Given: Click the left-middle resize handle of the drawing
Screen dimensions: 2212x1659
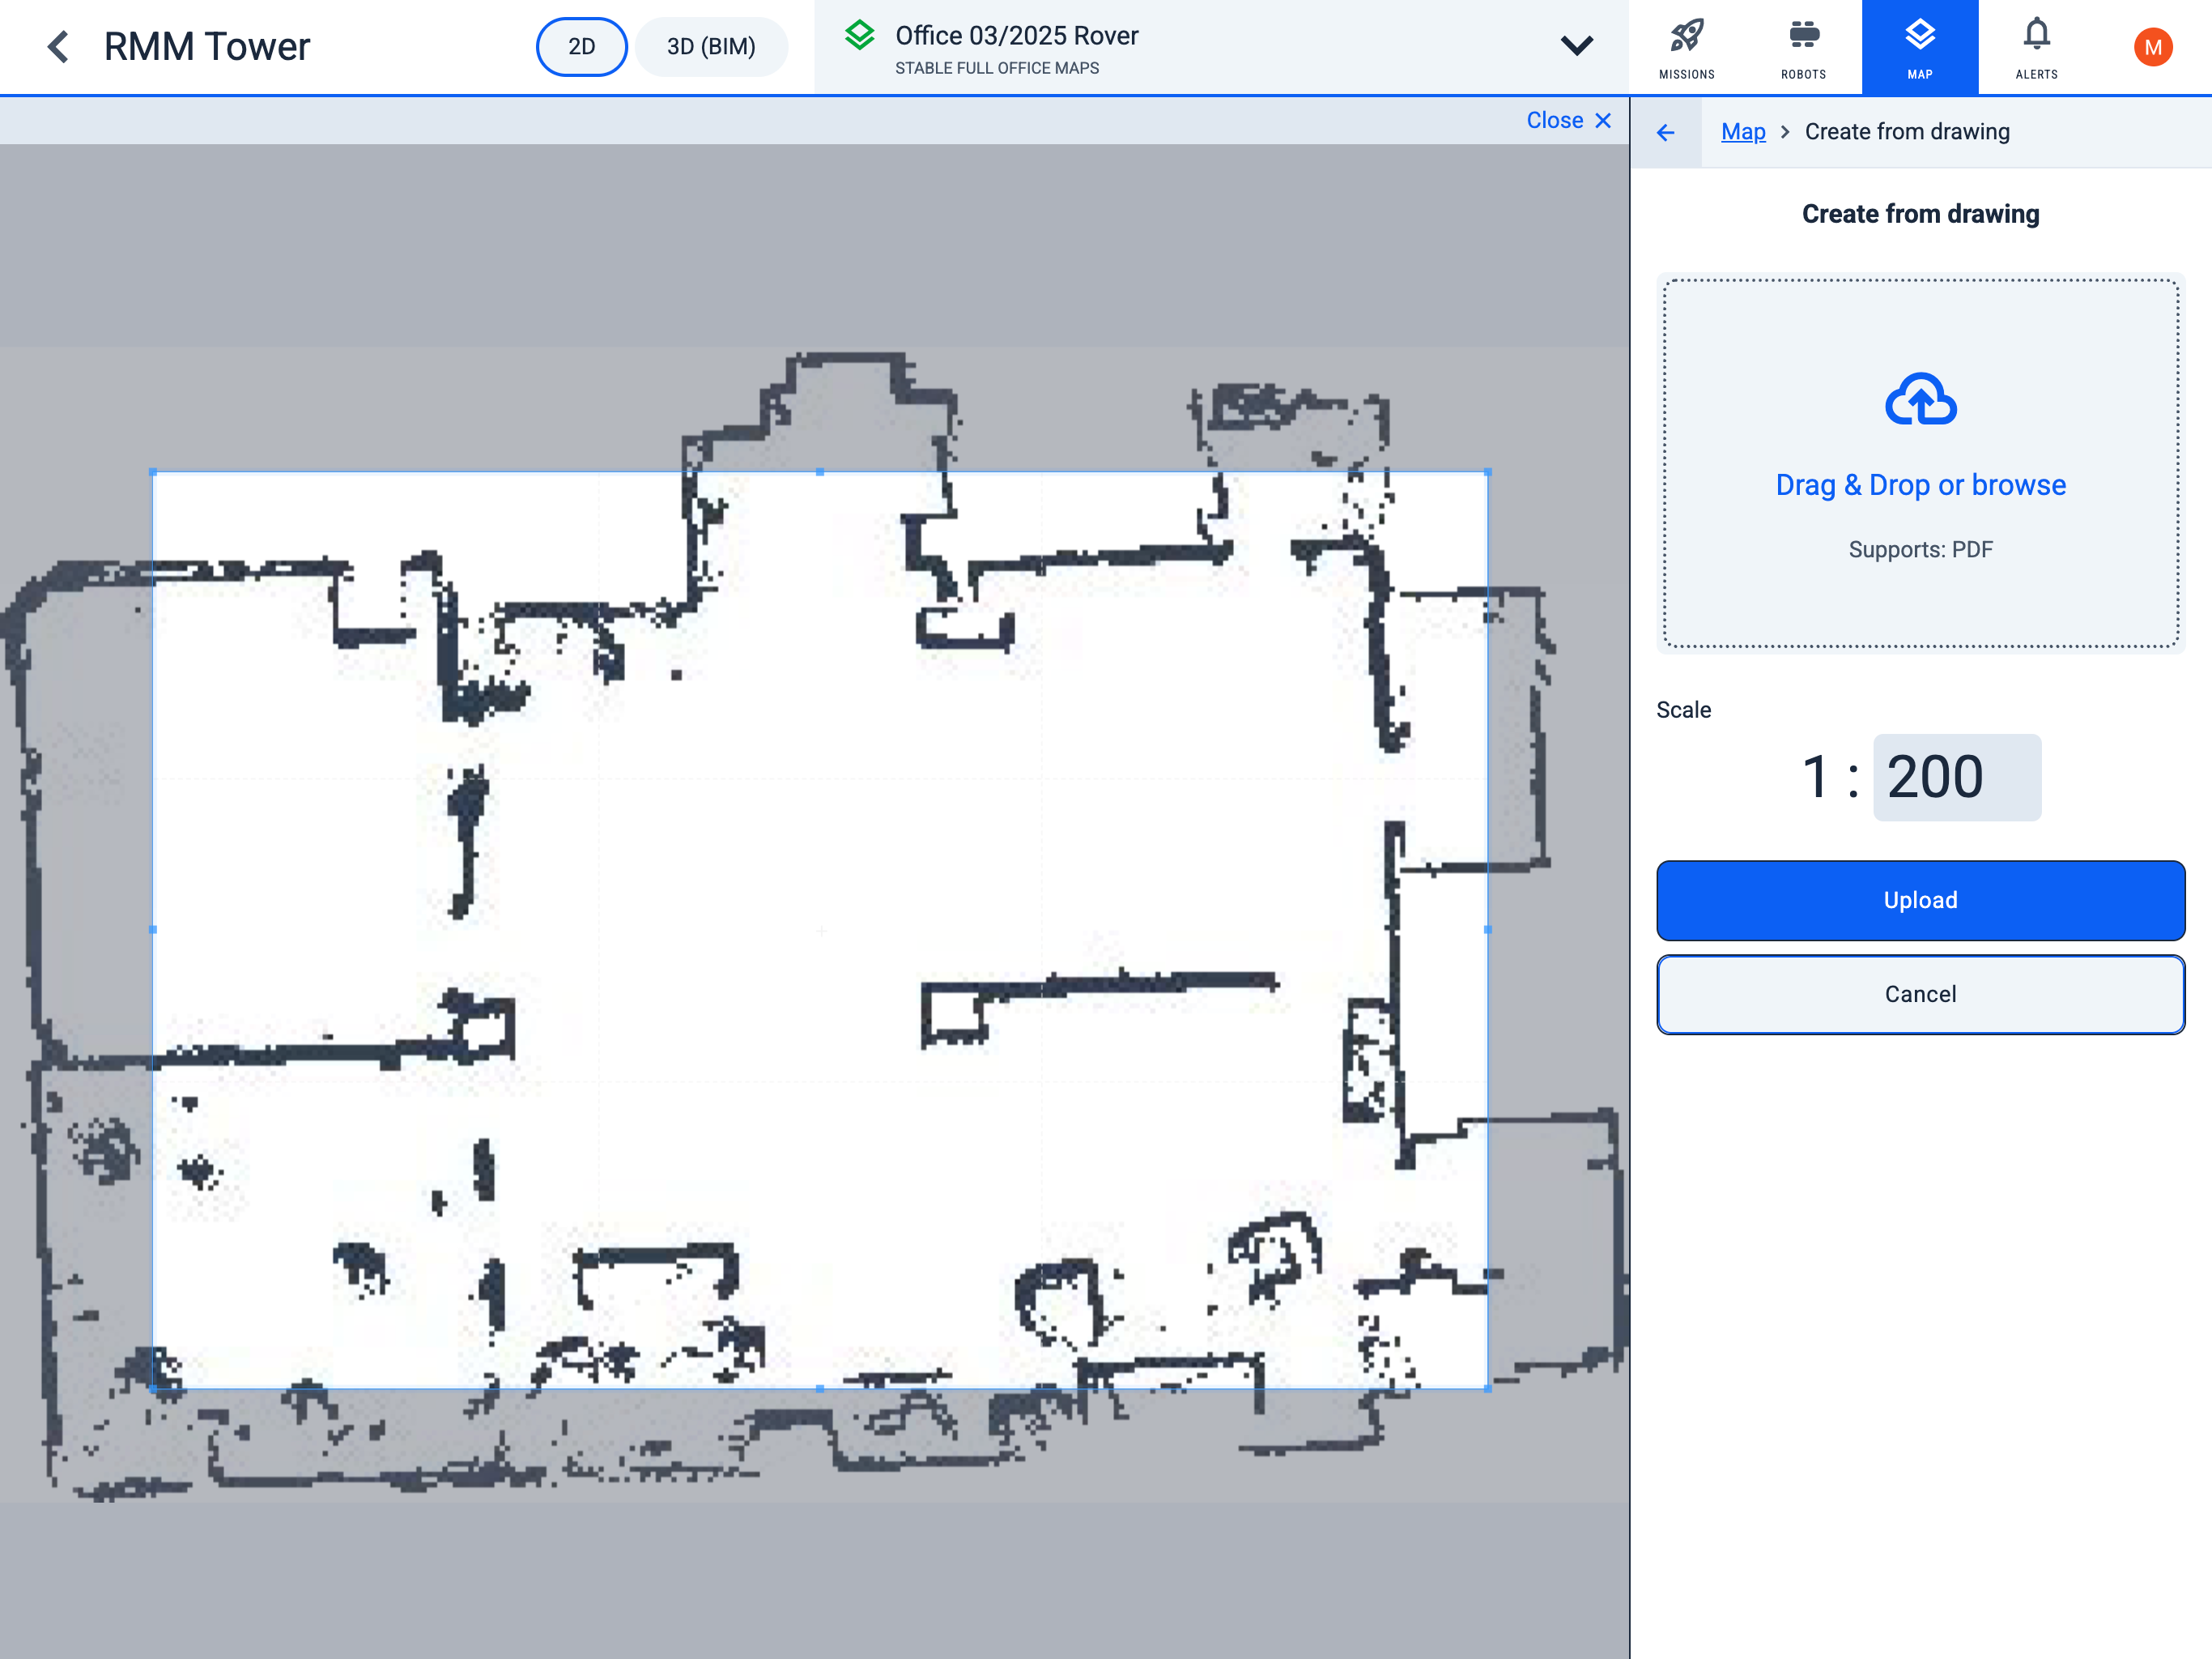Looking at the screenshot, I should point(153,930).
